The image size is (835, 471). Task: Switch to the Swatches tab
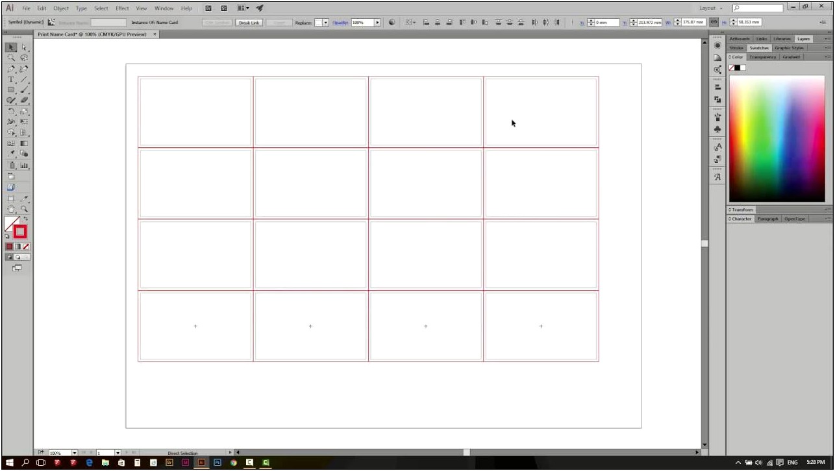click(x=758, y=48)
